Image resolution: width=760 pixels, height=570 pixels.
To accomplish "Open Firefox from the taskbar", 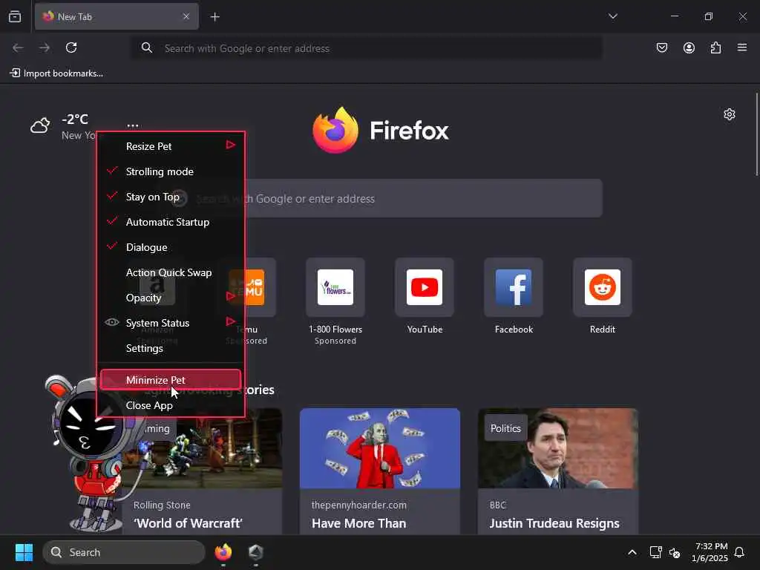I will pos(223,552).
